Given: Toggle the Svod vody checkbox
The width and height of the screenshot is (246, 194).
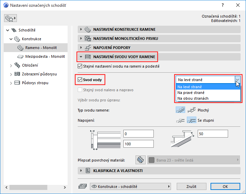Looking at the screenshot, I should (80, 79).
